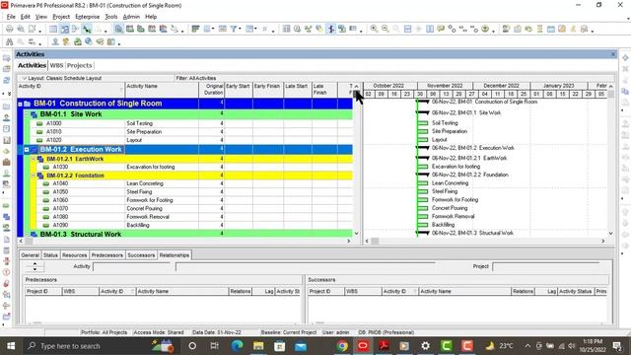Switch to the Activity Network view icon
This screenshot has width=631, height=355.
click(75, 29)
